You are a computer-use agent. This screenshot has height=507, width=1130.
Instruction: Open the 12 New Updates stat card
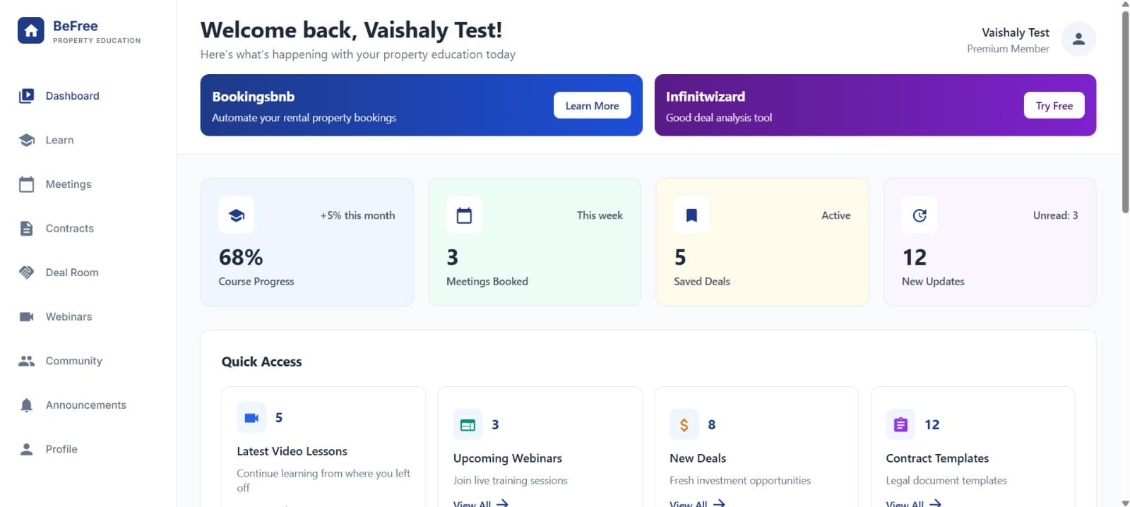(989, 242)
